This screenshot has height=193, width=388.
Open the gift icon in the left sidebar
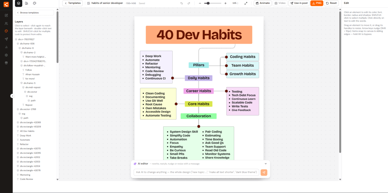6,63
